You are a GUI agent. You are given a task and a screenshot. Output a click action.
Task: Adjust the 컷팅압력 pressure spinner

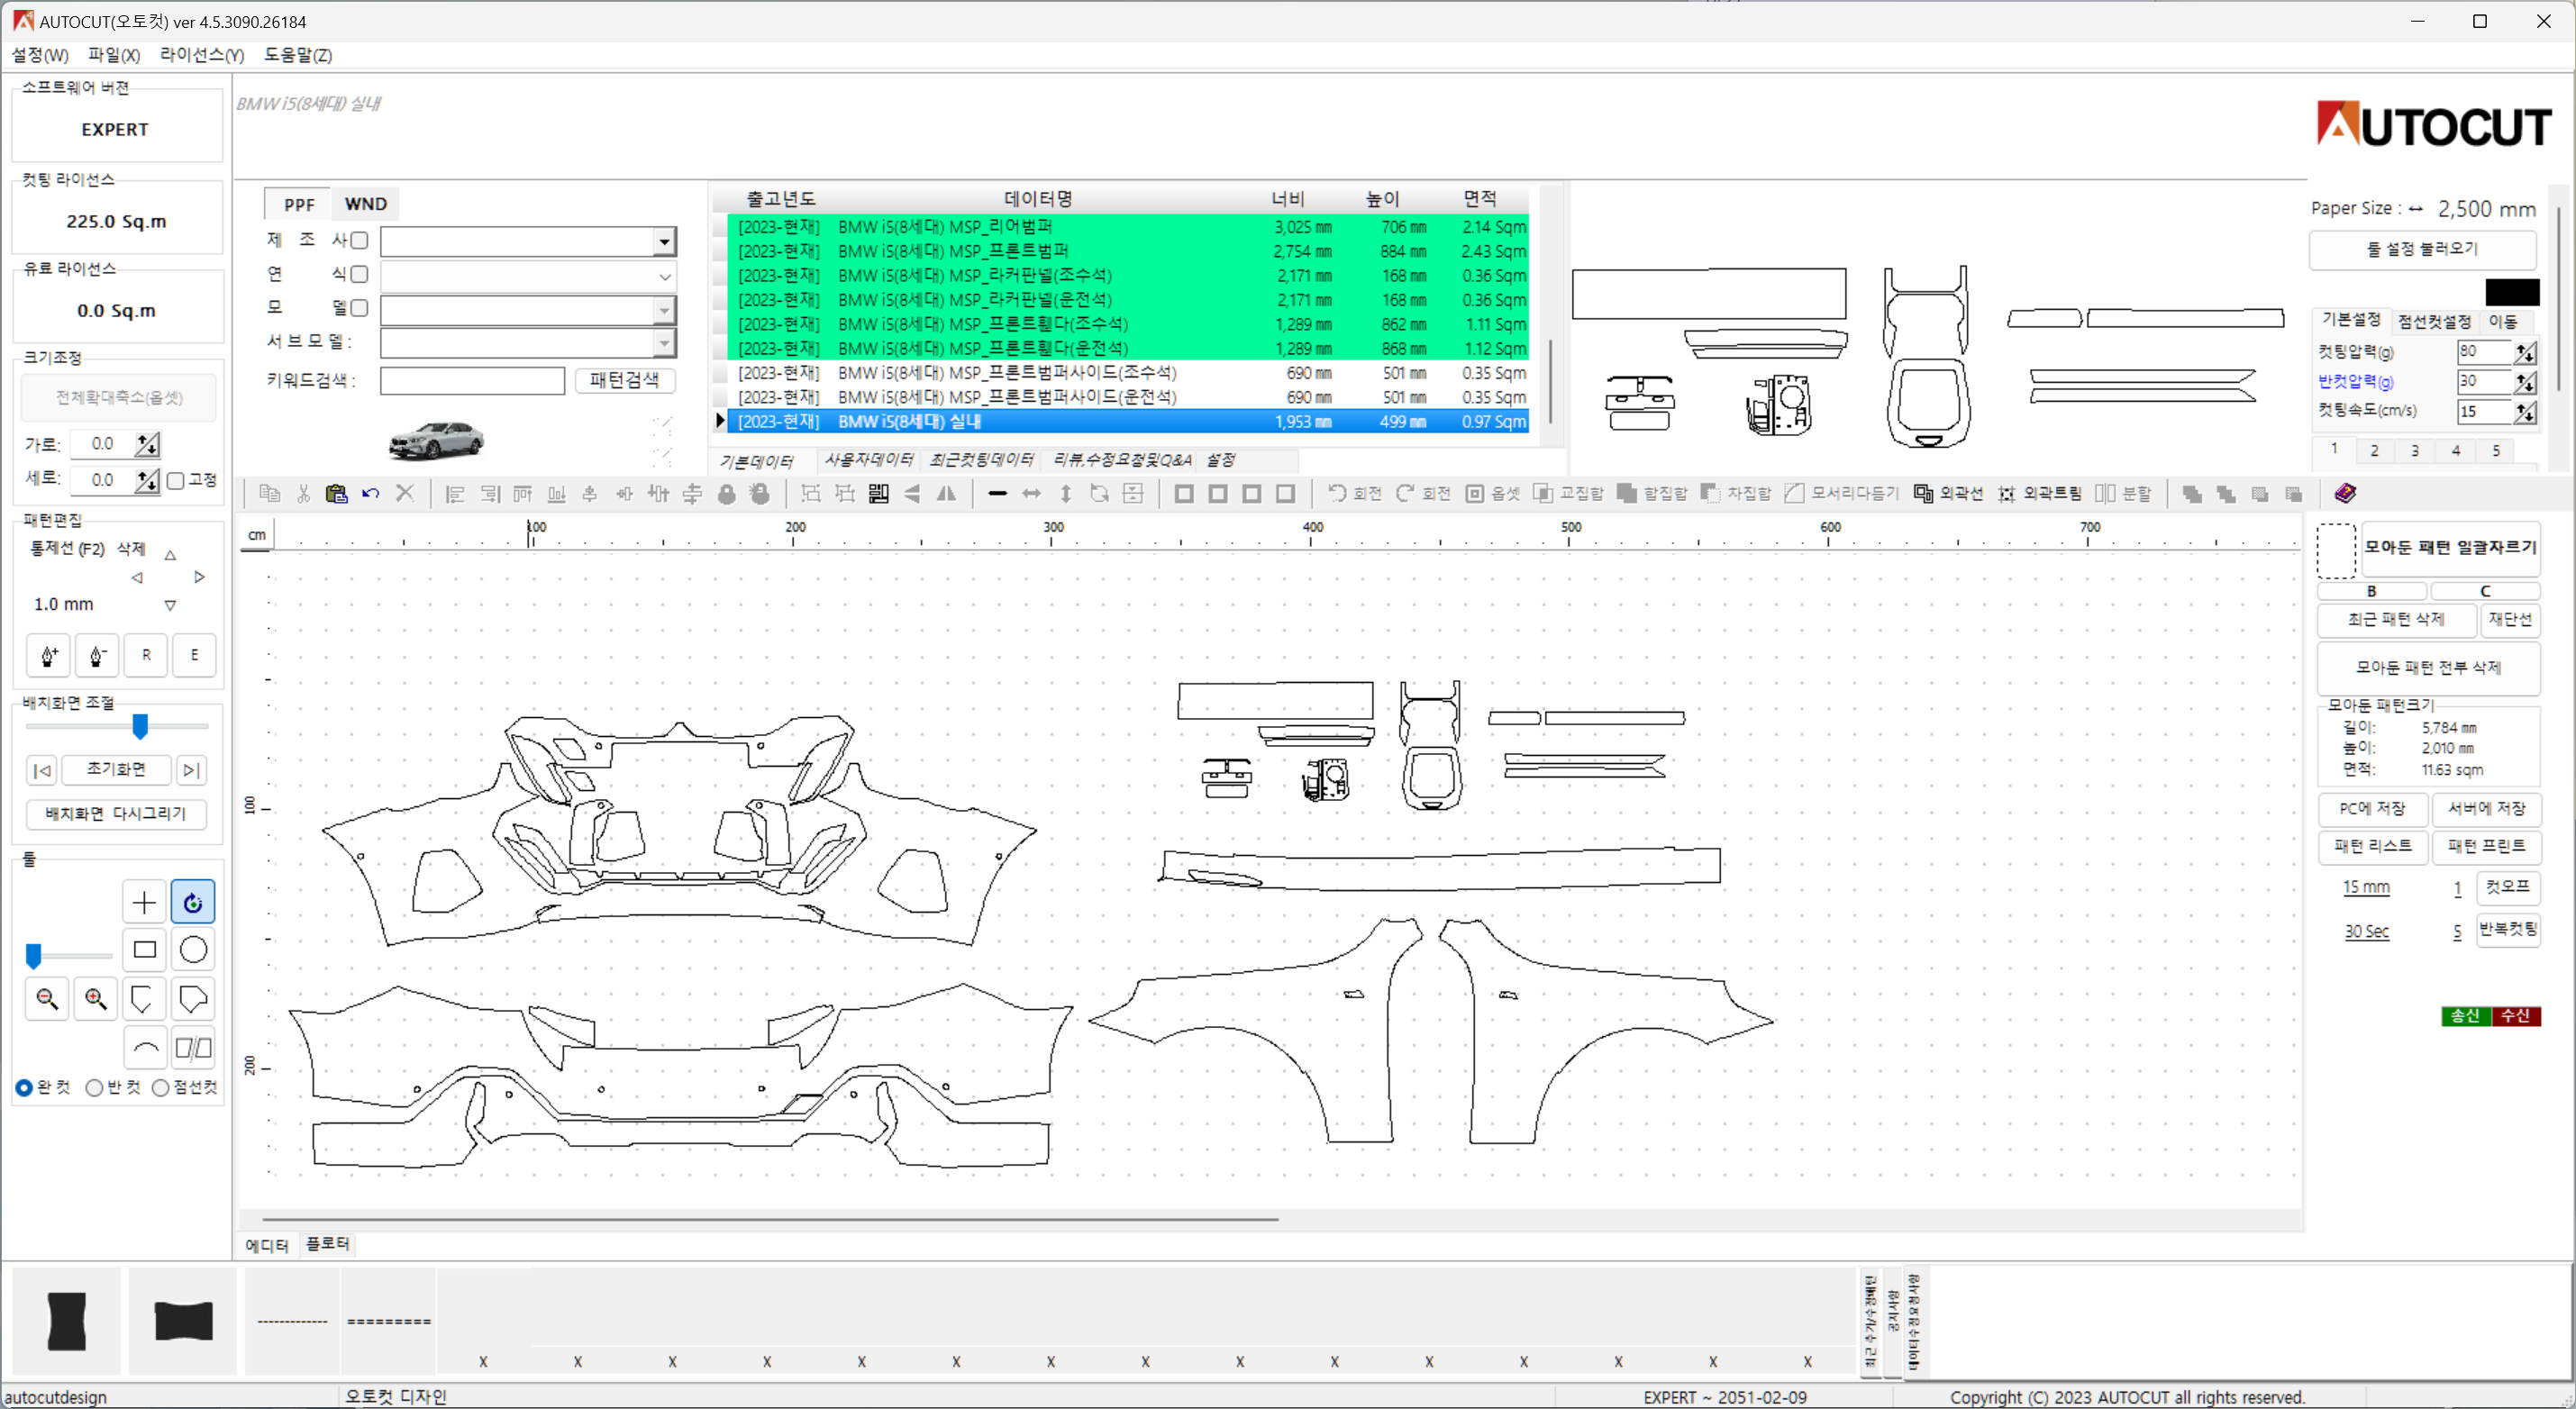(2525, 352)
